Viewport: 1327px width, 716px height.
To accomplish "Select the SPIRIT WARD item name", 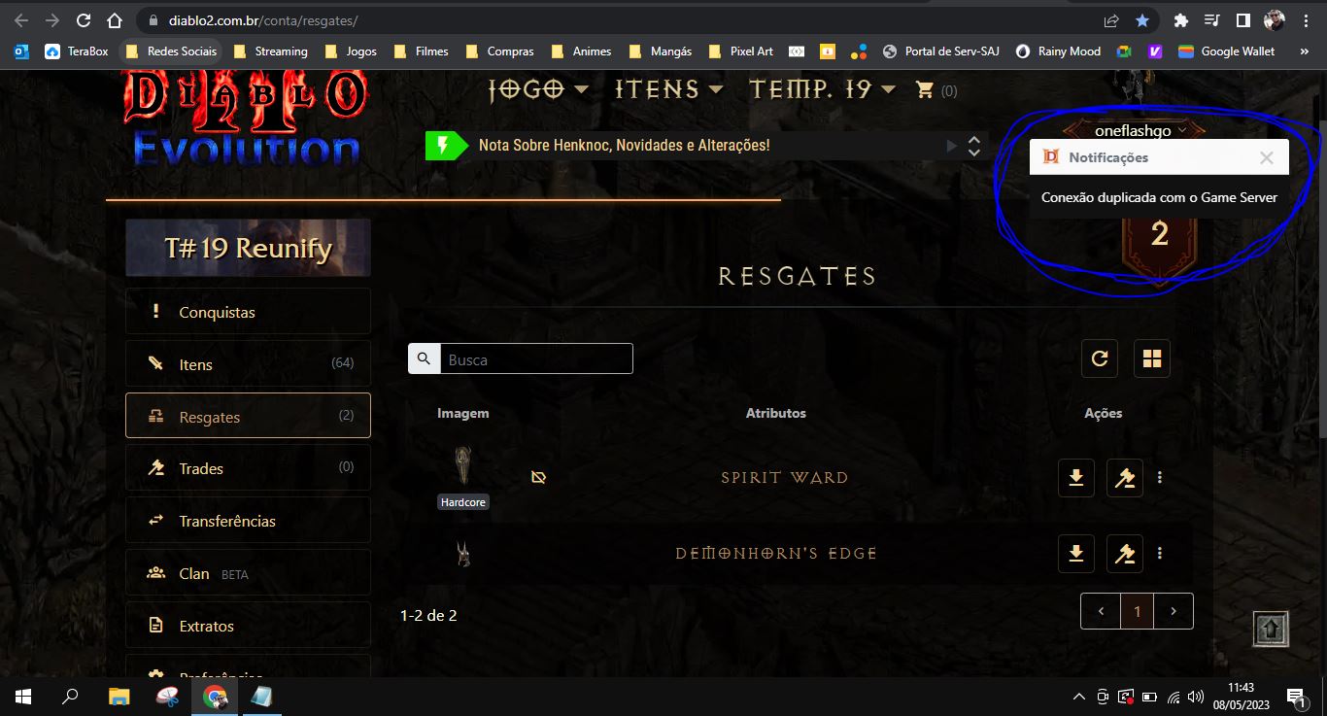I will coord(785,477).
